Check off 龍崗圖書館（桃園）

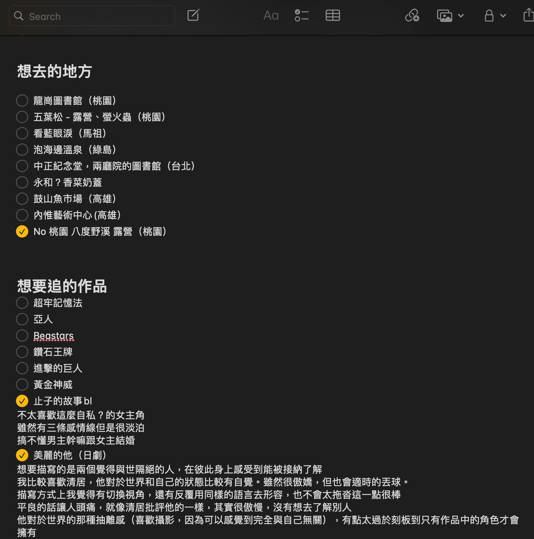click(x=22, y=100)
